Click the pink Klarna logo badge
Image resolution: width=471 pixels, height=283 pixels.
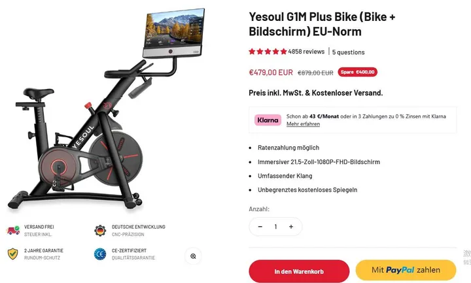click(268, 120)
